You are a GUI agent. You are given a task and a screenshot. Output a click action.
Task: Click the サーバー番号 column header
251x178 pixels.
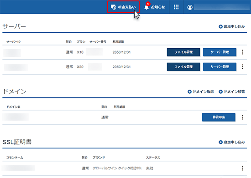tap(98, 42)
